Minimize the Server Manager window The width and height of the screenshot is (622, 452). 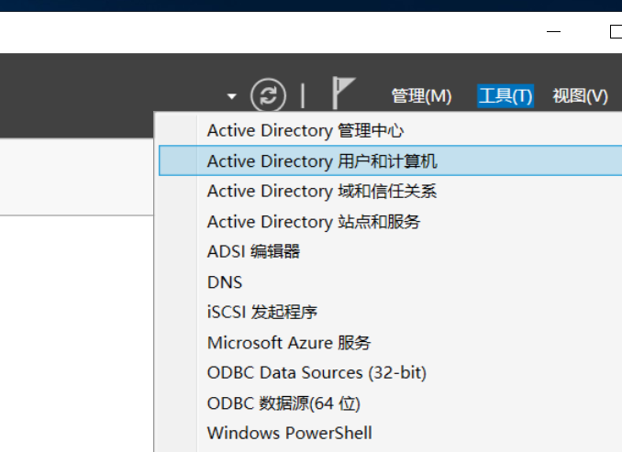553,31
